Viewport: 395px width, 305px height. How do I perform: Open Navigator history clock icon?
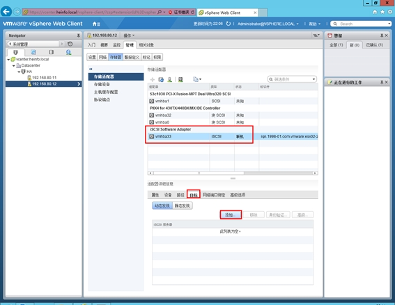tap(70, 44)
